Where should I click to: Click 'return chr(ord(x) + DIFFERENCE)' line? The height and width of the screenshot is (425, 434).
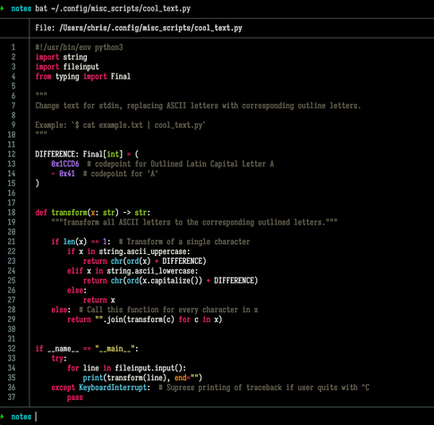pos(145,261)
